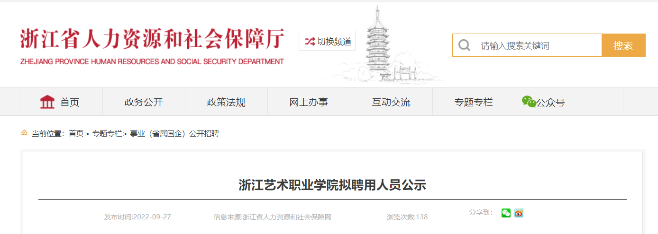Screen dimensions: 658x234
Task: Click the orange 搜索 button
Action: 623,45
